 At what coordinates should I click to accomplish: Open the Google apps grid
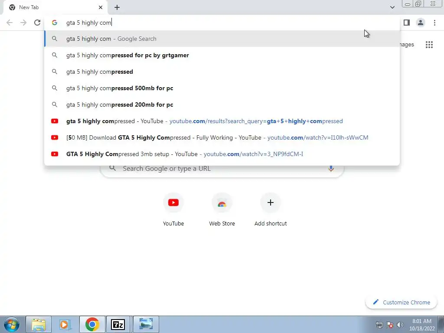click(x=429, y=45)
